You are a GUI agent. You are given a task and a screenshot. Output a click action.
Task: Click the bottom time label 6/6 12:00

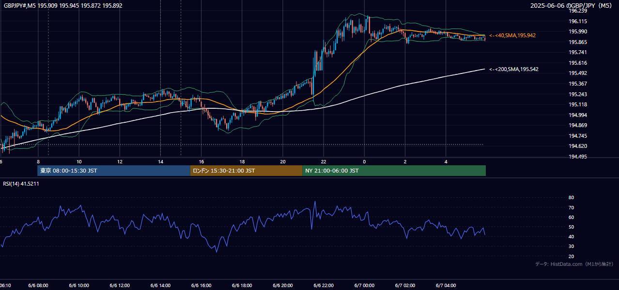(x=120, y=286)
